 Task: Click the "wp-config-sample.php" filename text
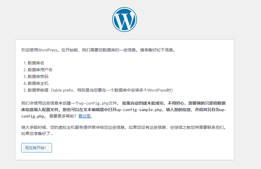(139, 110)
